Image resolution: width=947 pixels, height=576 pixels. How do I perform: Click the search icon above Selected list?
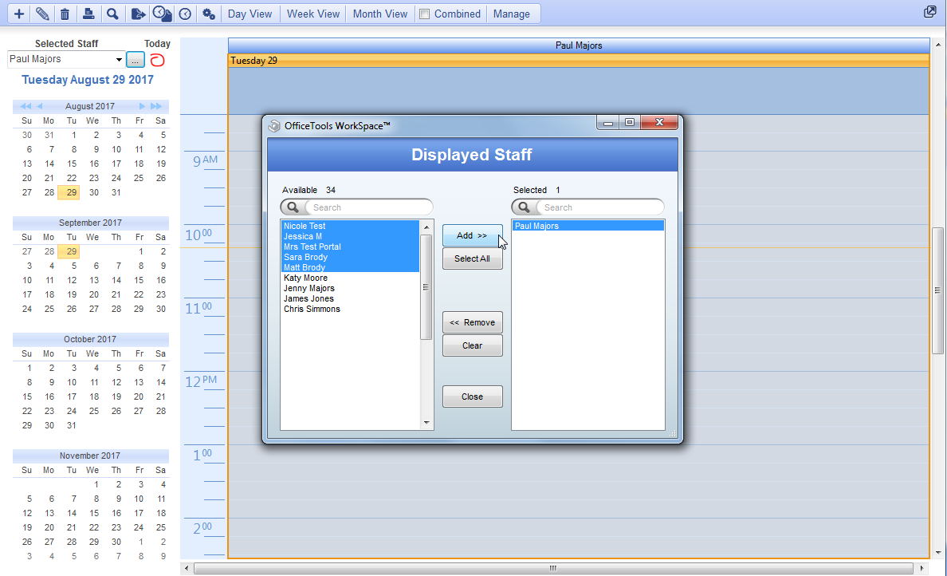(x=525, y=207)
